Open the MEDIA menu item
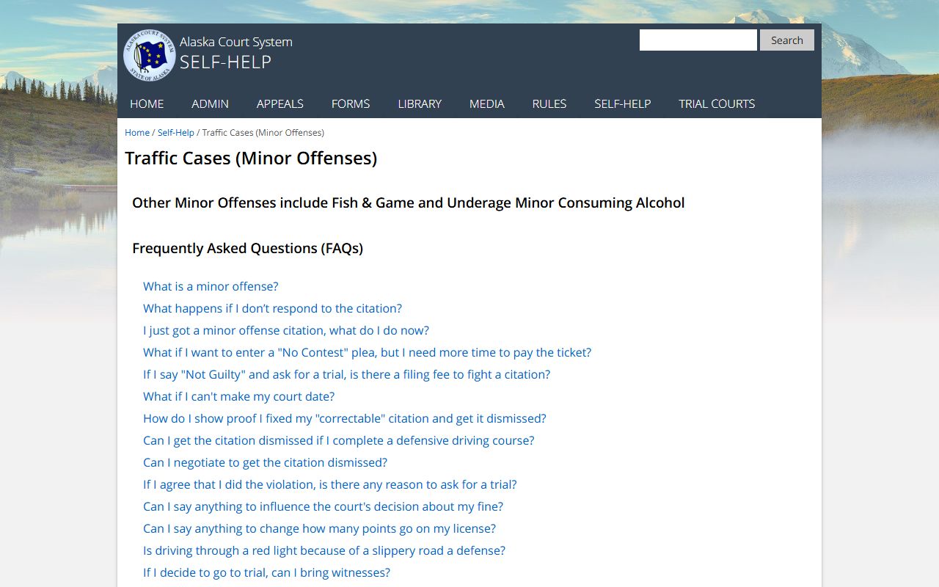939x587 pixels. (x=487, y=103)
